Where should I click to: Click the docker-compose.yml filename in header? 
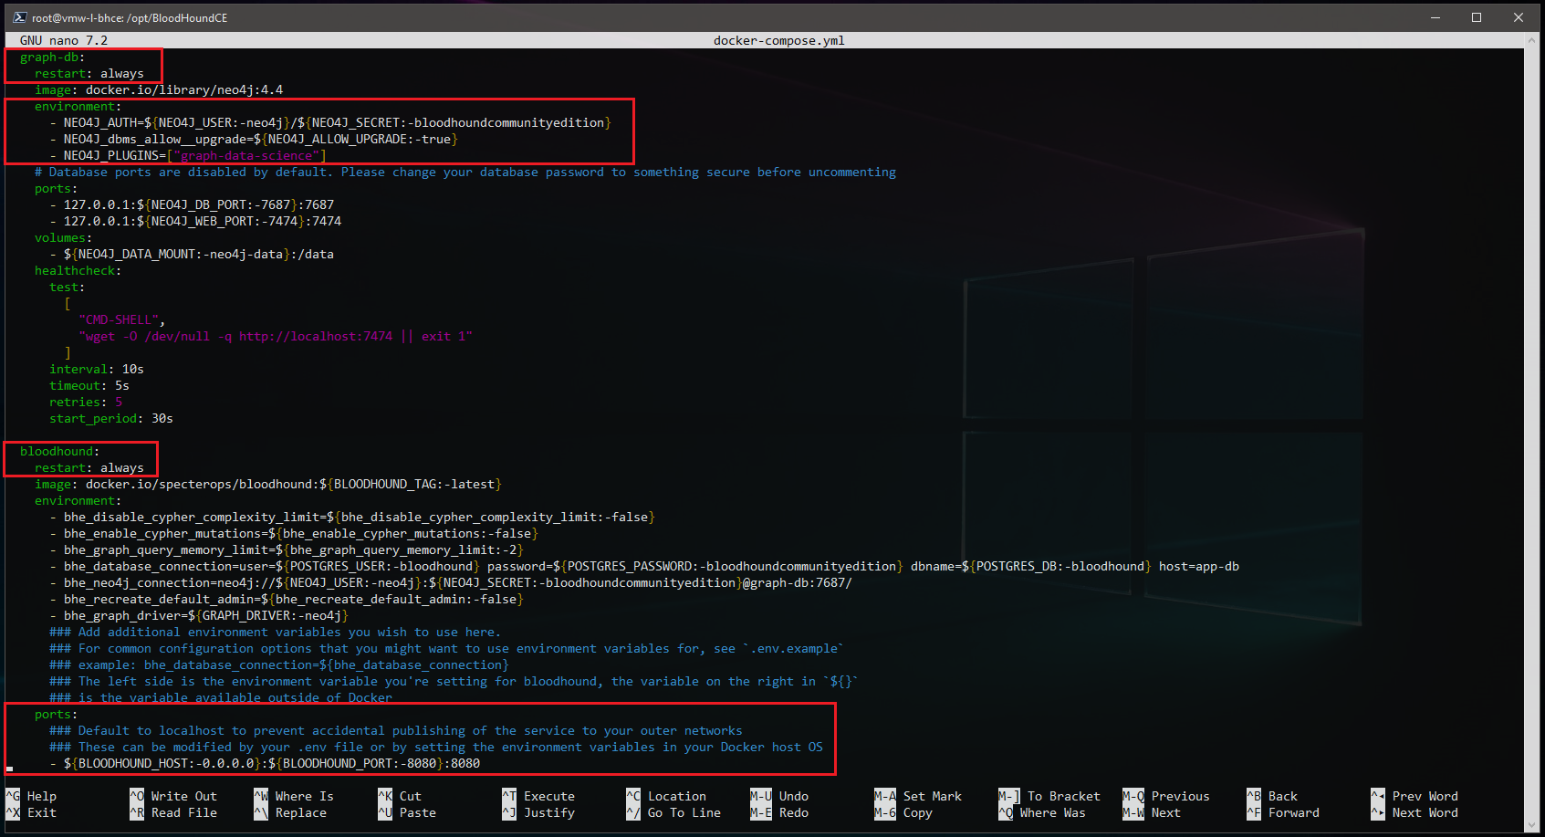click(x=779, y=40)
